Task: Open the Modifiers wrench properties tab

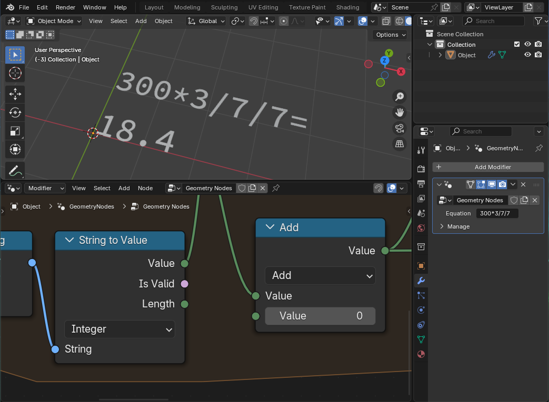Action: click(x=421, y=281)
